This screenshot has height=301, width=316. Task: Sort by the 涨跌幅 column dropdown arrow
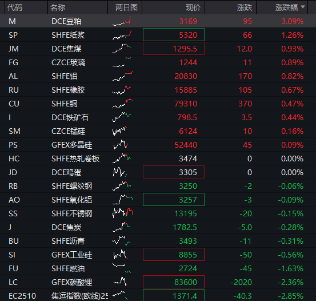302,7
